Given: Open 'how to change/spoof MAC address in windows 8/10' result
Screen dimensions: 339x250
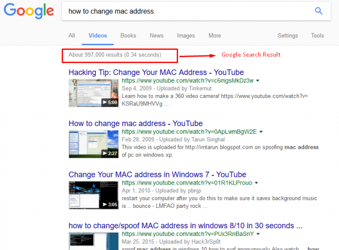Looking at the screenshot, I should point(185,226).
